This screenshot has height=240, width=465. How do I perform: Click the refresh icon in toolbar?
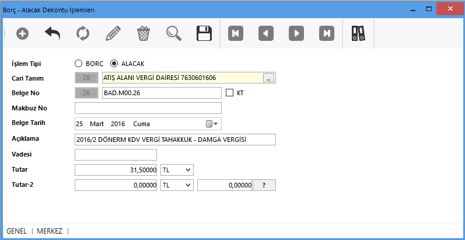(83, 33)
